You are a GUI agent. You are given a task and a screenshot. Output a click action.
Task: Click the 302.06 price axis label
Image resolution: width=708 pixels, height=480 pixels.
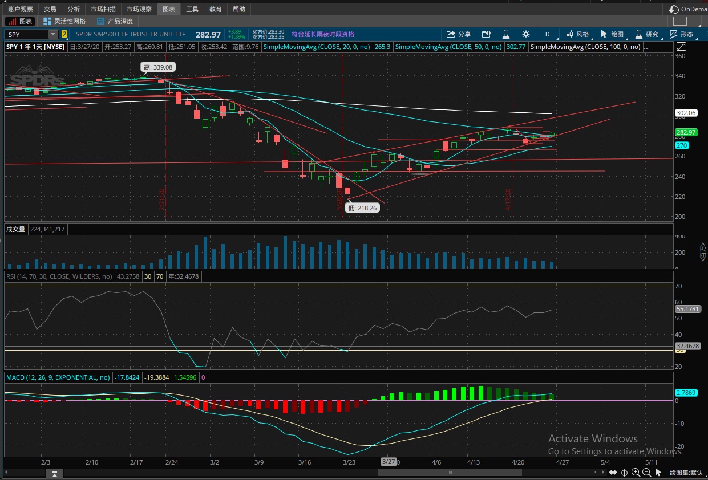point(686,113)
